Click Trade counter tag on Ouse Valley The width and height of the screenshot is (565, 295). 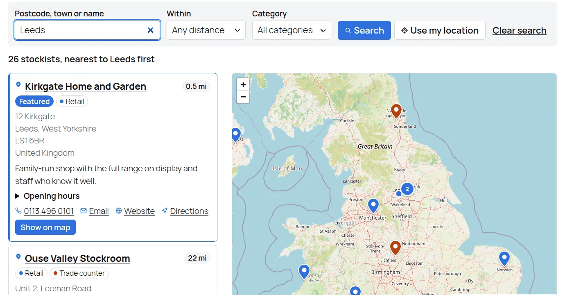click(79, 273)
